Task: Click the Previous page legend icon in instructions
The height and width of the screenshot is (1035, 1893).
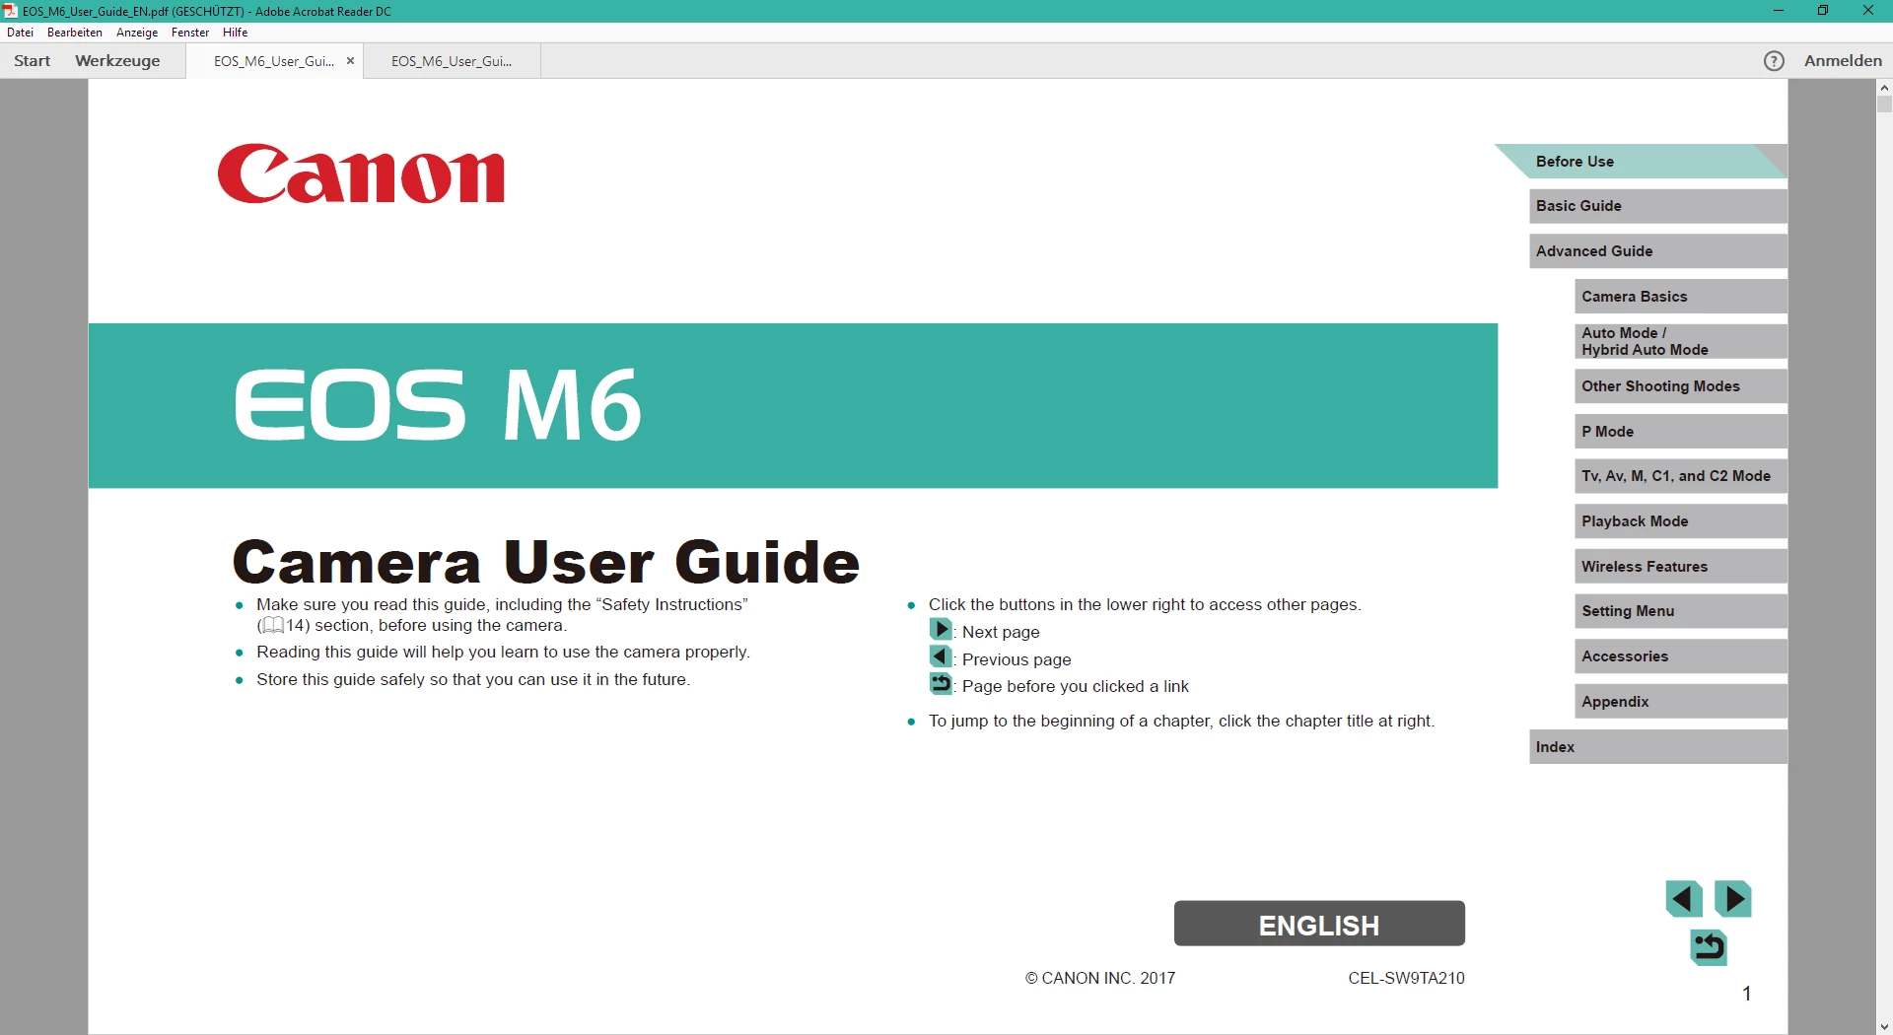Action: point(941,656)
